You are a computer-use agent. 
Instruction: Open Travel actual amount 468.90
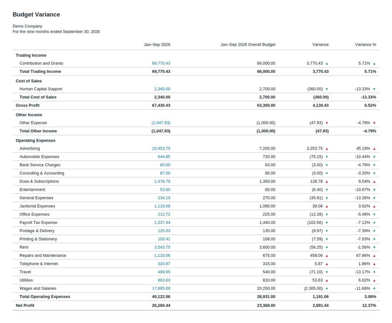pos(164,272)
